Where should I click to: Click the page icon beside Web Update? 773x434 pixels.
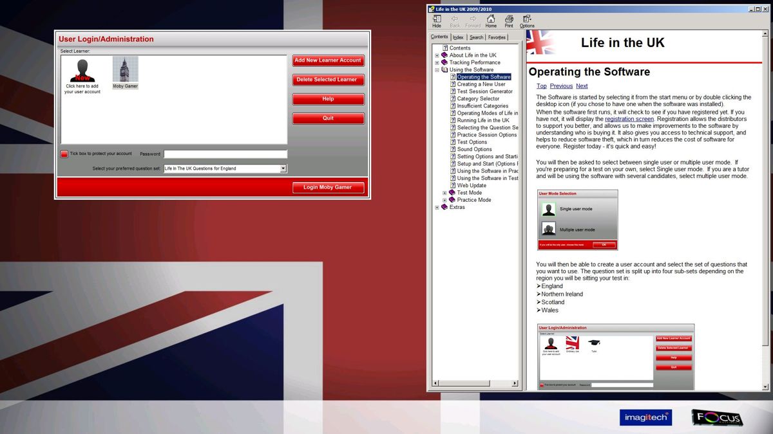[453, 185]
